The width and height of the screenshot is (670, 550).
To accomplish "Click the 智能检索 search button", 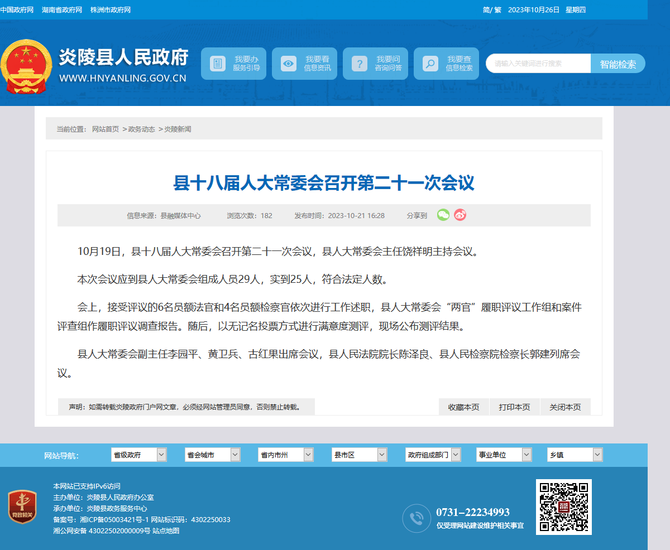I will pos(618,64).
